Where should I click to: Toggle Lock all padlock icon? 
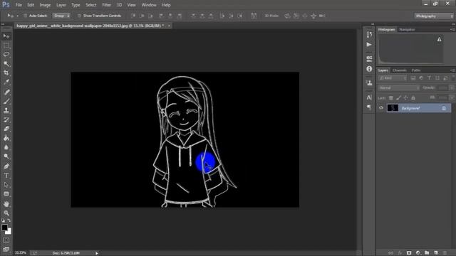tap(413, 98)
